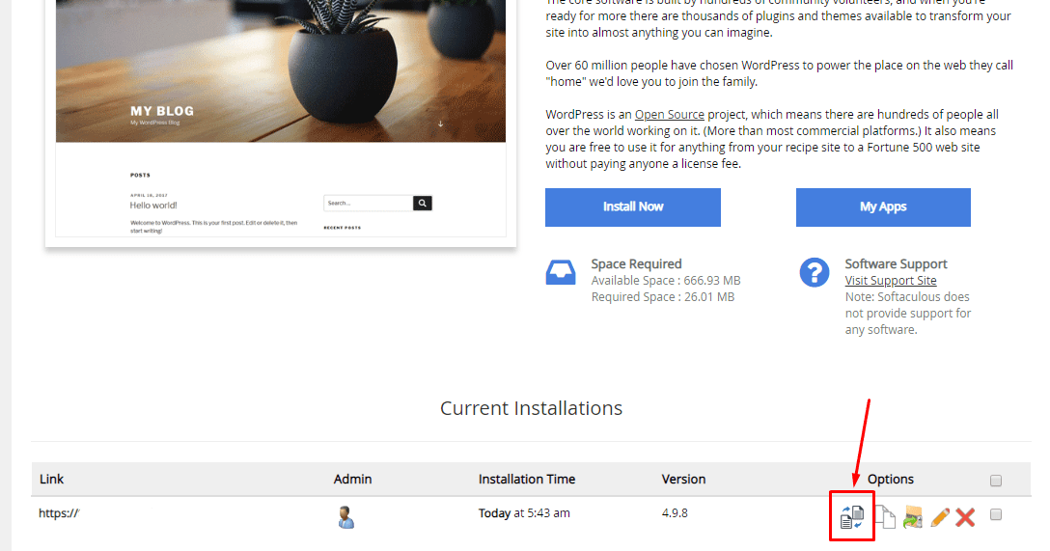Click the search magnifier in the blog preview
The image size is (1050, 551).
(422, 203)
